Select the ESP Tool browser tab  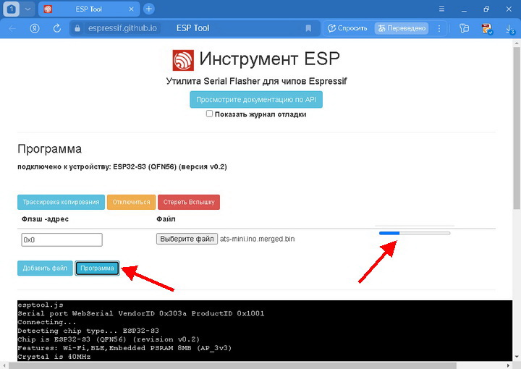point(88,9)
